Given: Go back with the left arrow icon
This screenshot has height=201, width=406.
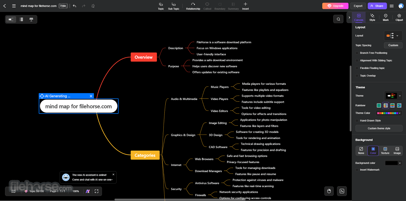Looking at the screenshot, I should coord(5,6).
